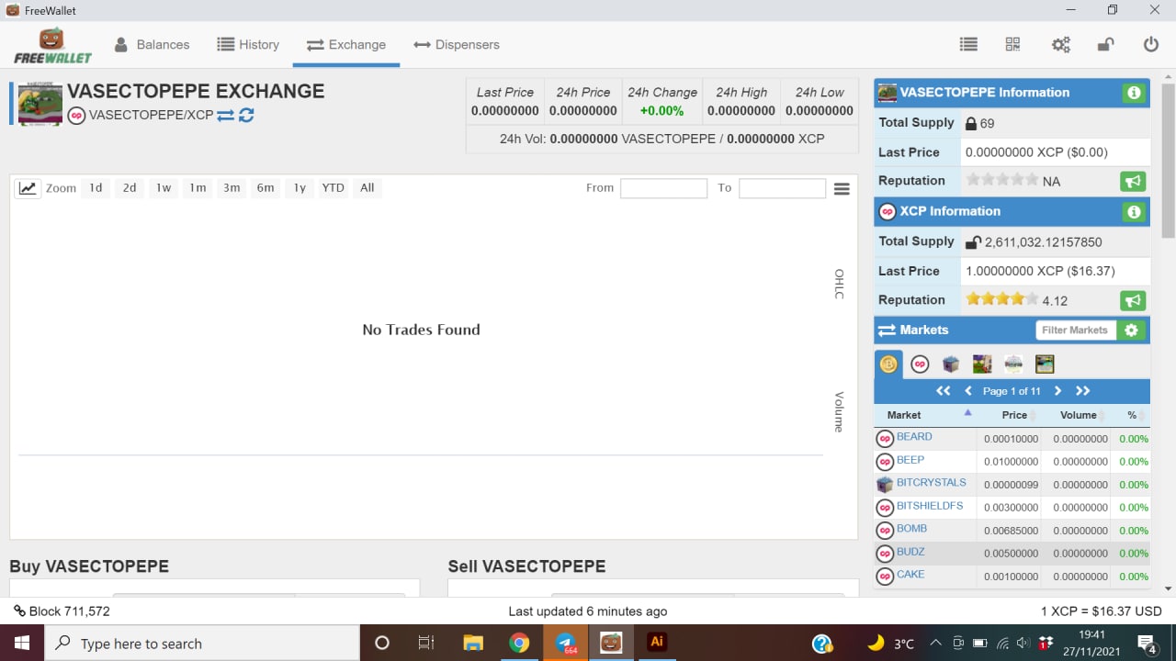The image size is (1176, 661).
Task: Toggle chart type line icon
Action: pyautogui.click(x=28, y=188)
